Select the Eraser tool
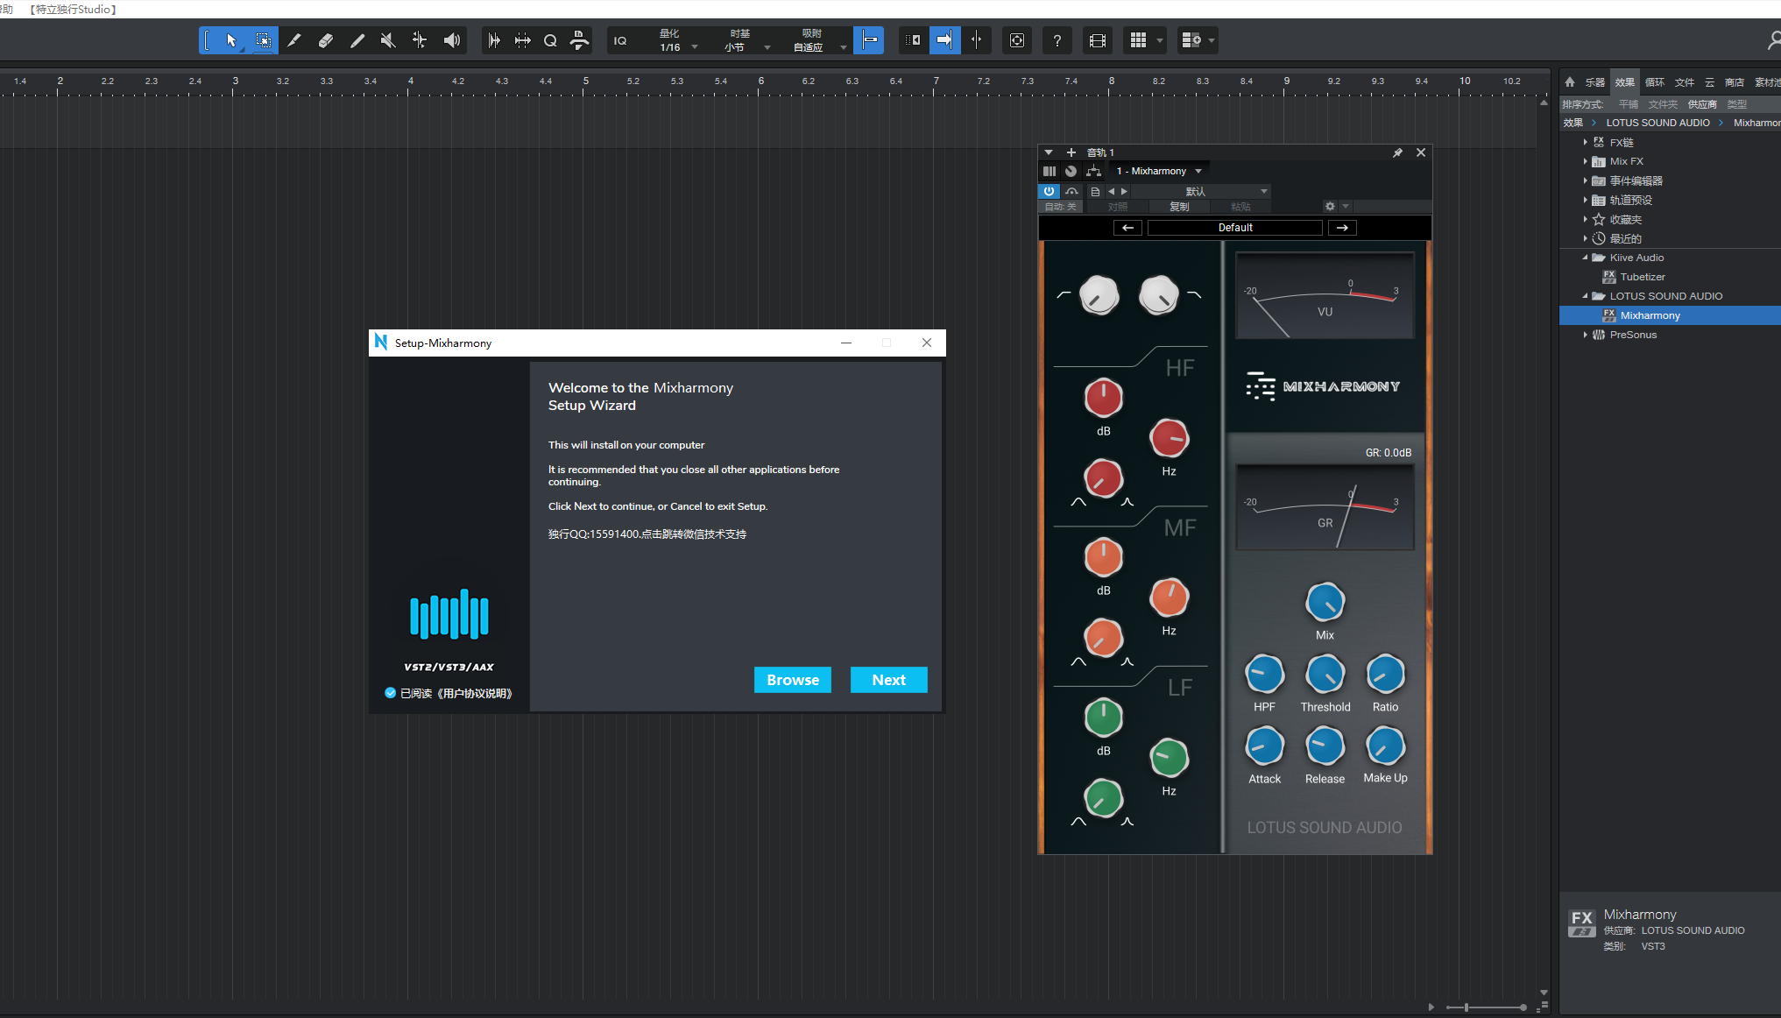1781x1018 pixels. click(325, 40)
